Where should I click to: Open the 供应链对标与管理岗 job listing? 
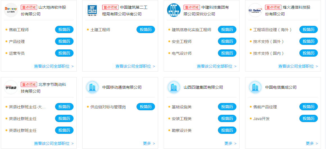[108, 107]
